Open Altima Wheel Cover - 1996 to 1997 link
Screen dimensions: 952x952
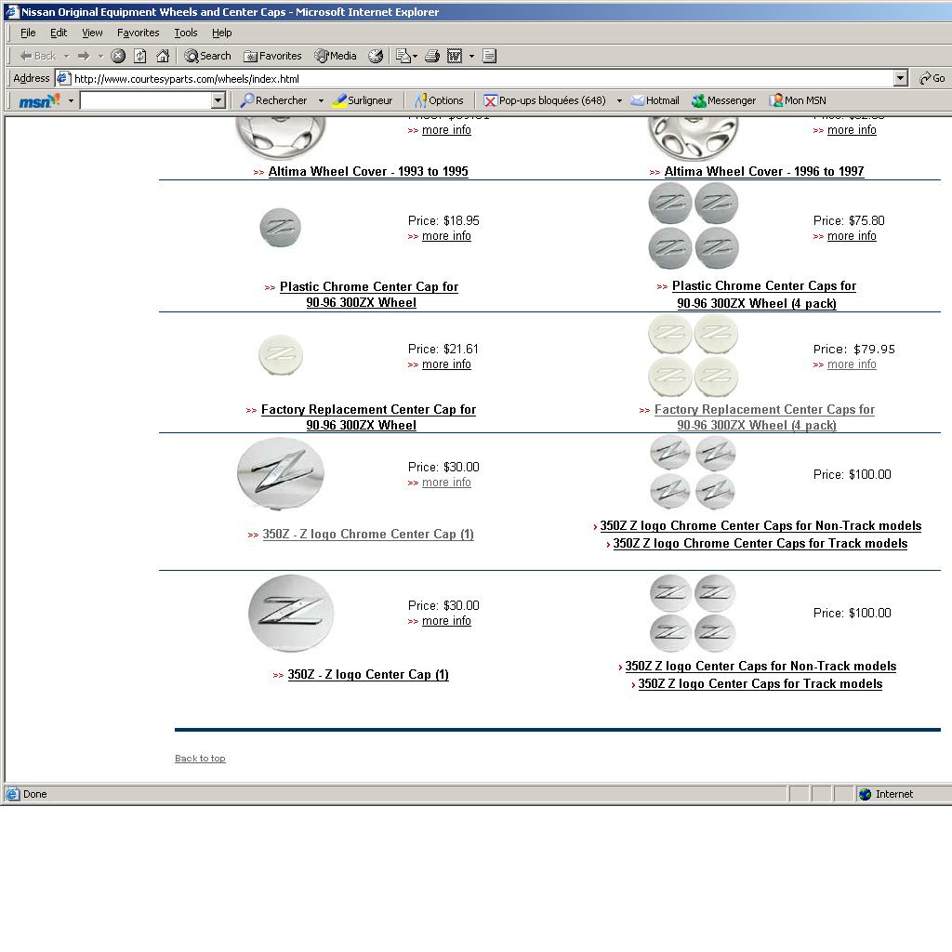[764, 172]
